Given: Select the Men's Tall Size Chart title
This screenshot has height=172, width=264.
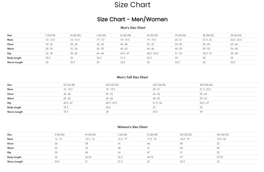Looking at the screenshot, I should (x=133, y=77).
